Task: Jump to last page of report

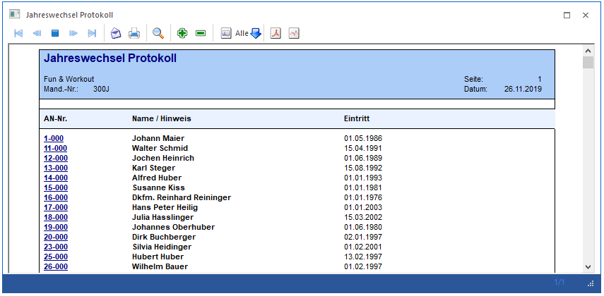Action: (92, 33)
